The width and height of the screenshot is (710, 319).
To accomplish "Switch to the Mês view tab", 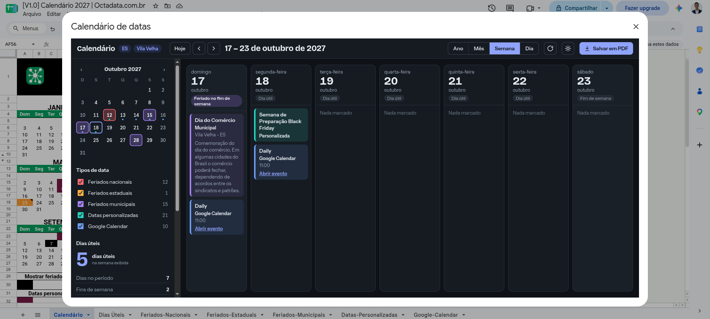I will tap(479, 48).
